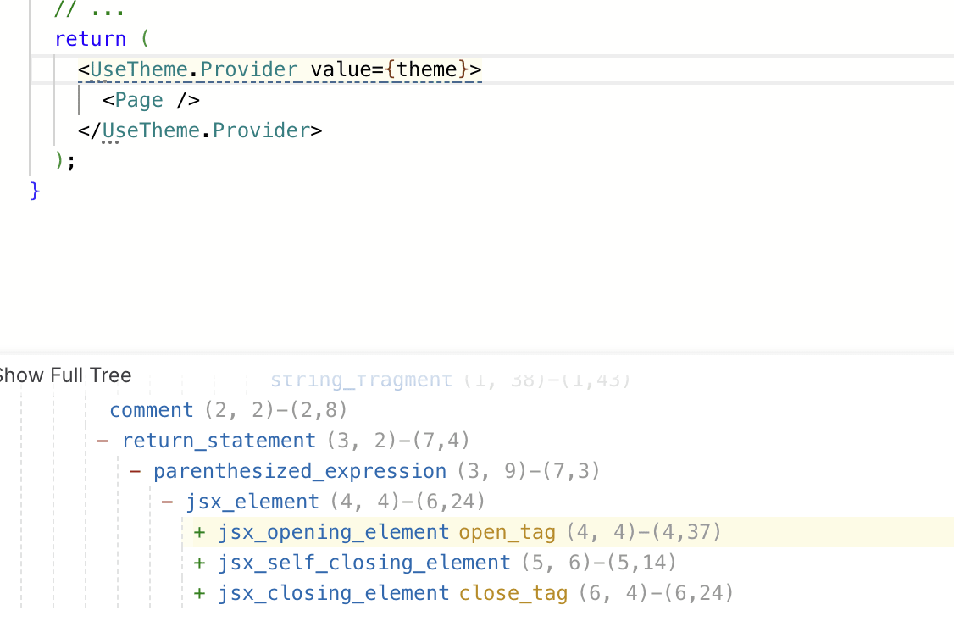This screenshot has height=627, width=954.
Task: Click Provider in the closing tag
Action: [262, 130]
